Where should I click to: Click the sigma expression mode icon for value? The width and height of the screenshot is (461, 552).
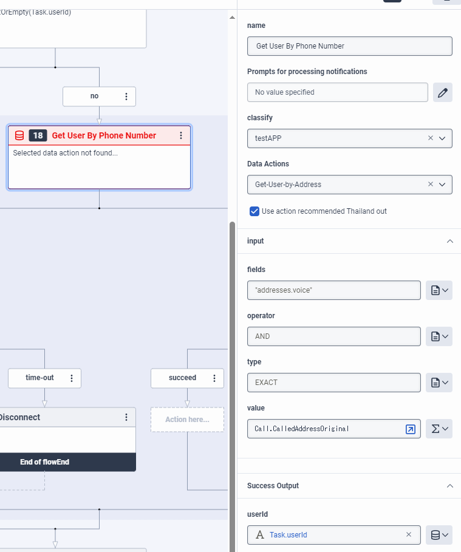[439, 429]
